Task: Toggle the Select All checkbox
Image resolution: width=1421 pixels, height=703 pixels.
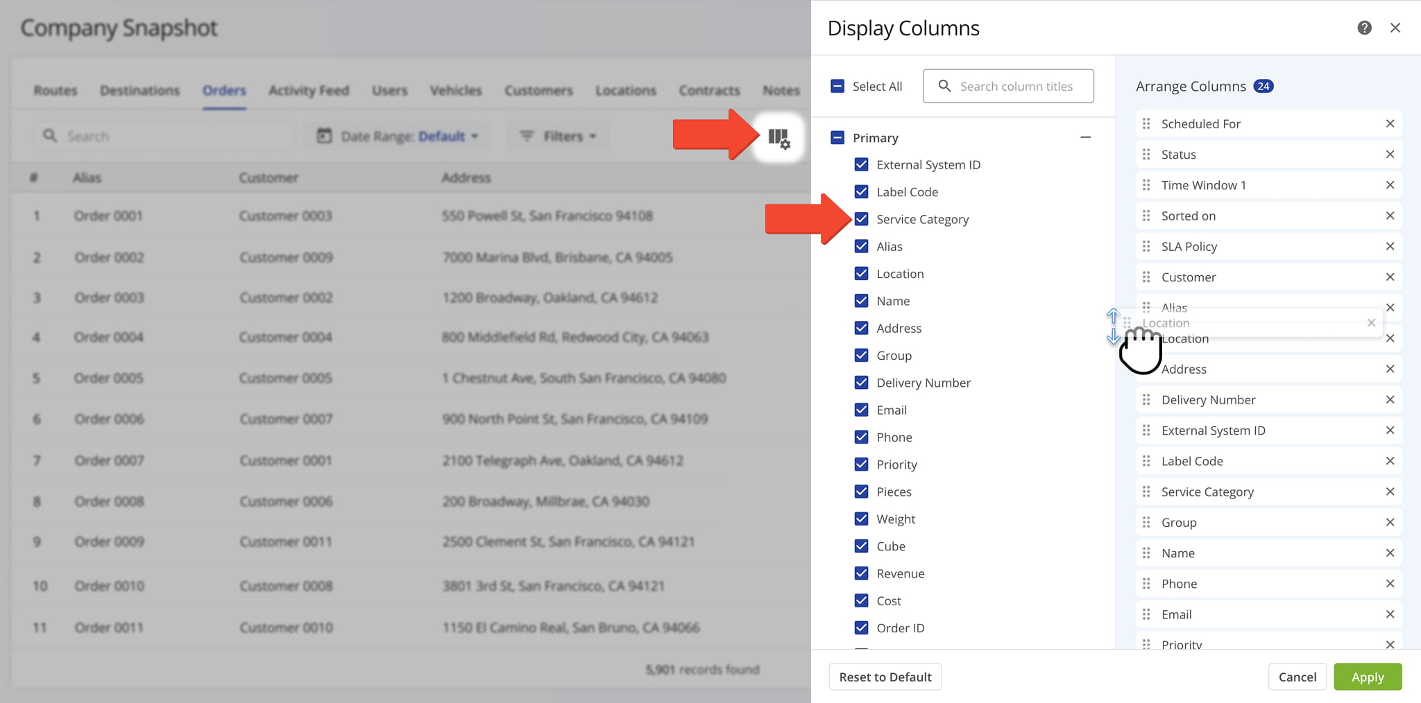Action: [837, 86]
